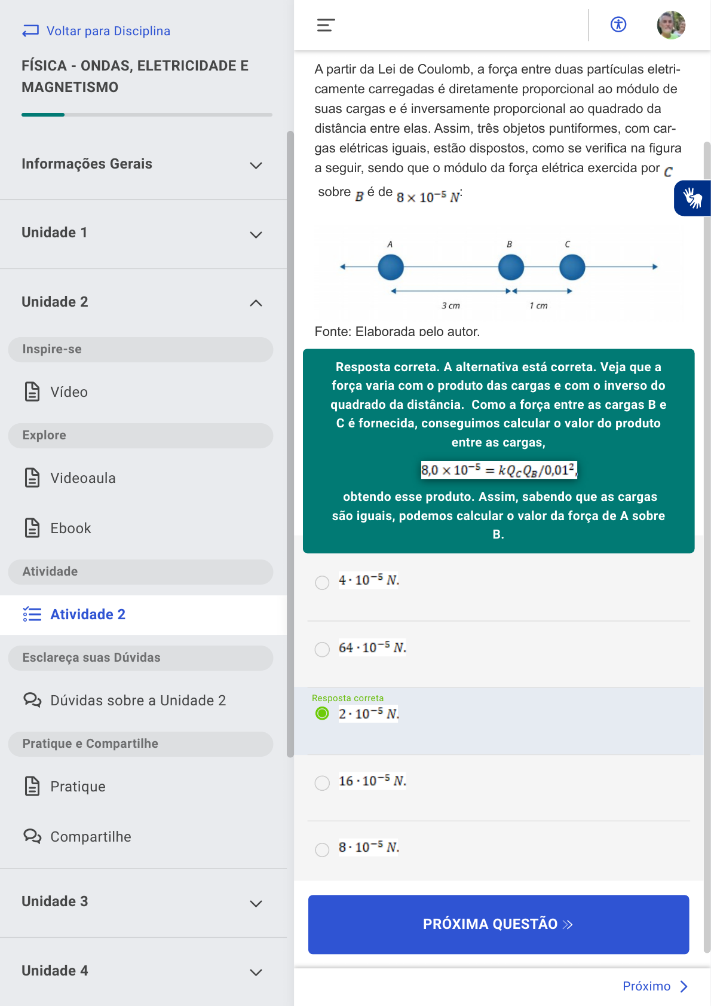Click the Ebook document icon
The height and width of the screenshot is (1006, 711).
tap(32, 528)
